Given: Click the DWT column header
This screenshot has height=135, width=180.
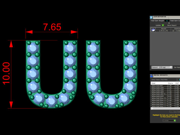Looking at the screenshot, I should click(x=177, y=83).
